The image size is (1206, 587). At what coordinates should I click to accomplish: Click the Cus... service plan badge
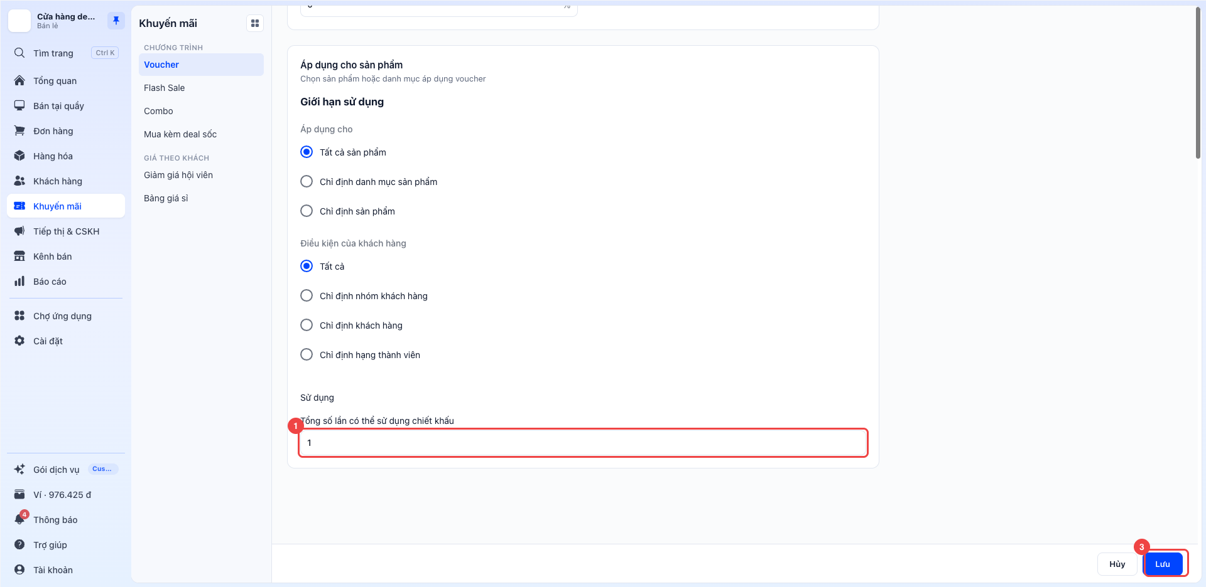[102, 469]
